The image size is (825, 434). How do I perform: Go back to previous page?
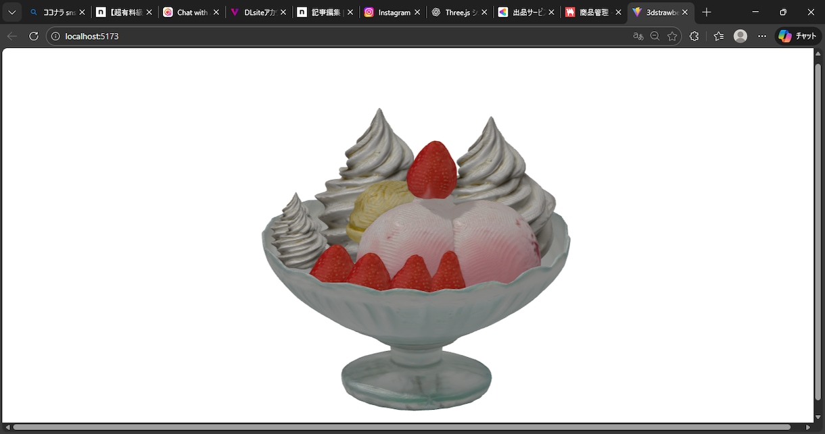pyautogui.click(x=12, y=36)
